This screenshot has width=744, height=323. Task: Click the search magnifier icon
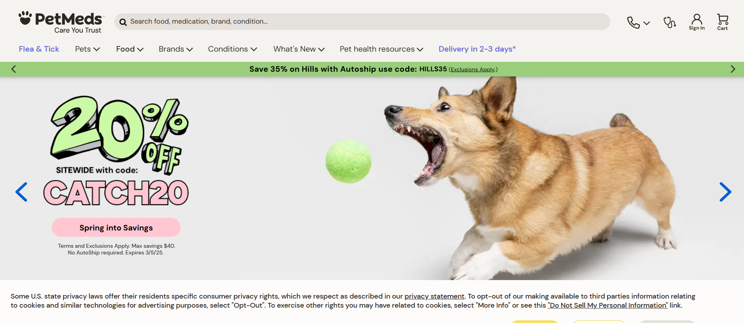click(x=123, y=22)
